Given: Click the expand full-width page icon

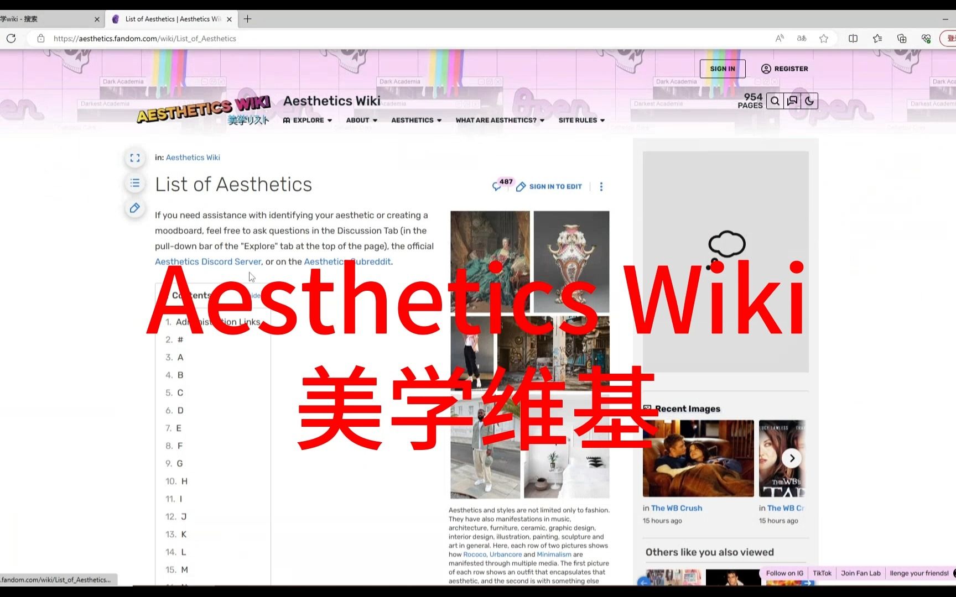Looking at the screenshot, I should (135, 158).
